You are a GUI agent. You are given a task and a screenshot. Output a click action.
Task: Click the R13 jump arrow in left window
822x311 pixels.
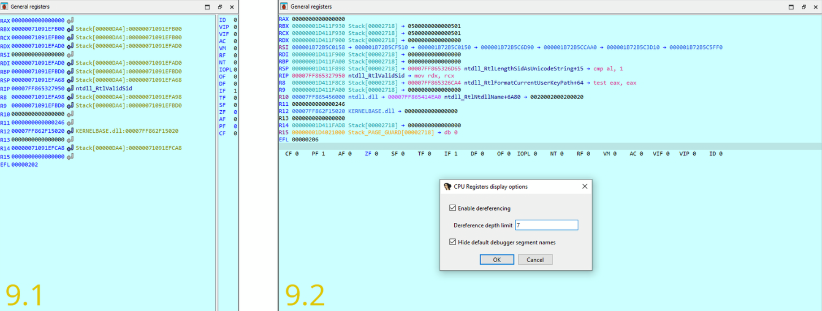click(70, 140)
